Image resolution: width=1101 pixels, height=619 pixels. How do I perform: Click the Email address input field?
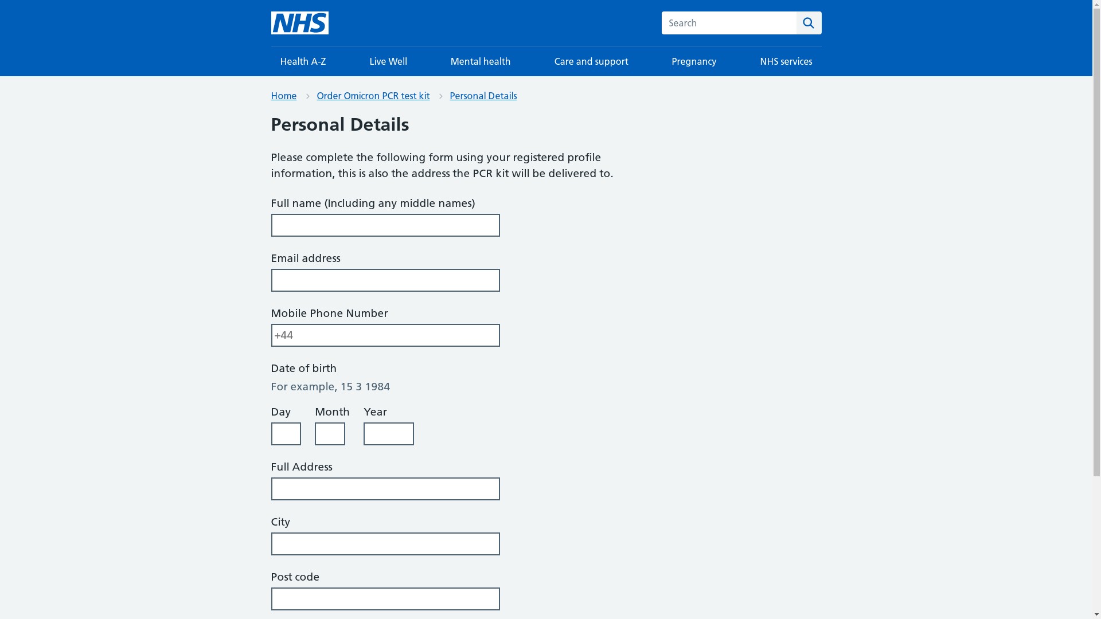(x=385, y=280)
